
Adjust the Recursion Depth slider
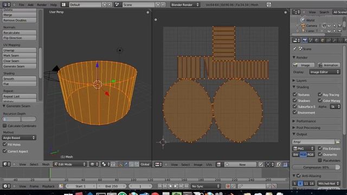tap(20, 119)
